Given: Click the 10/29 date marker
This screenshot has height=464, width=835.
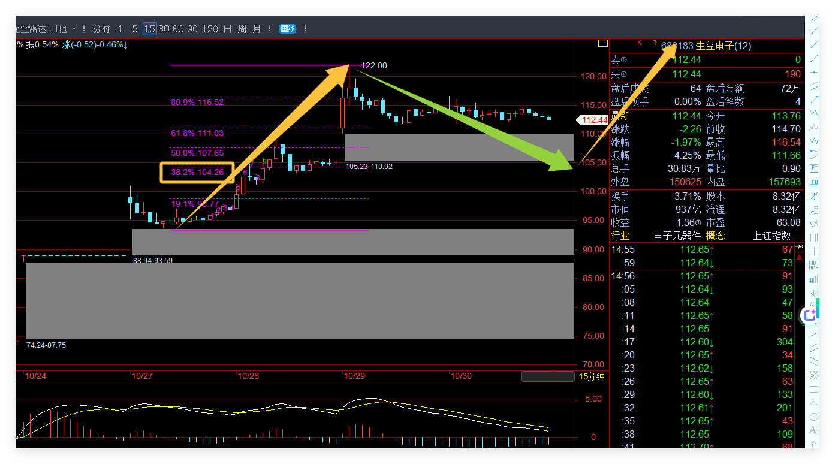Looking at the screenshot, I should pos(354,376).
